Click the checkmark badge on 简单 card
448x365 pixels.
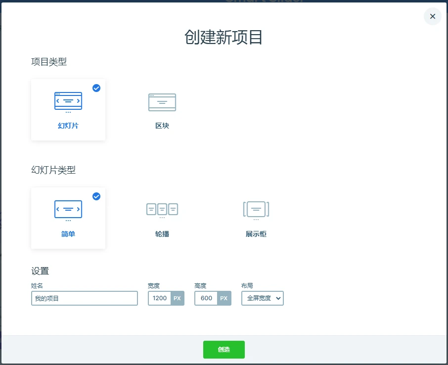[96, 196]
